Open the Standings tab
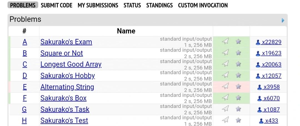300x126 pixels. (159, 5)
